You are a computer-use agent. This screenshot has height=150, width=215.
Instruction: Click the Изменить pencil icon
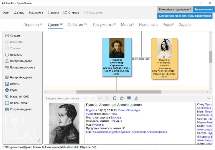point(7,42)
